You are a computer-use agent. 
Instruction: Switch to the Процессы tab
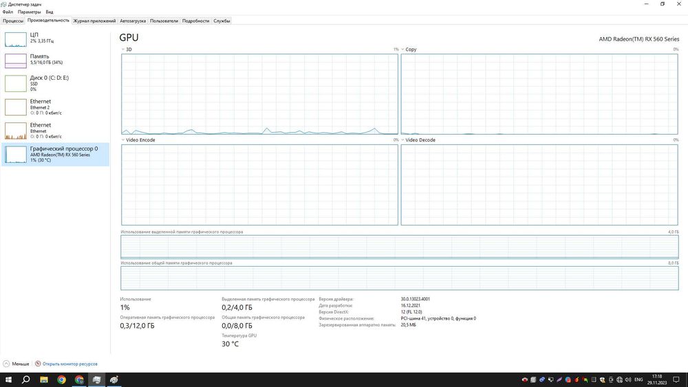coord(12,21)
